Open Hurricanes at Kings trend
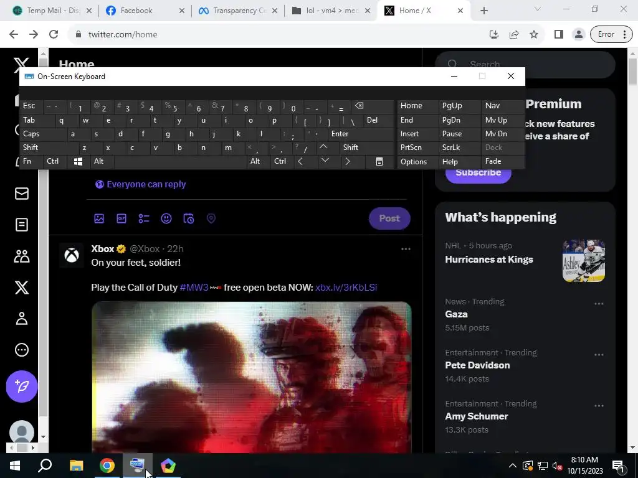The image size is (638, 478). click(x=488, y=260)
